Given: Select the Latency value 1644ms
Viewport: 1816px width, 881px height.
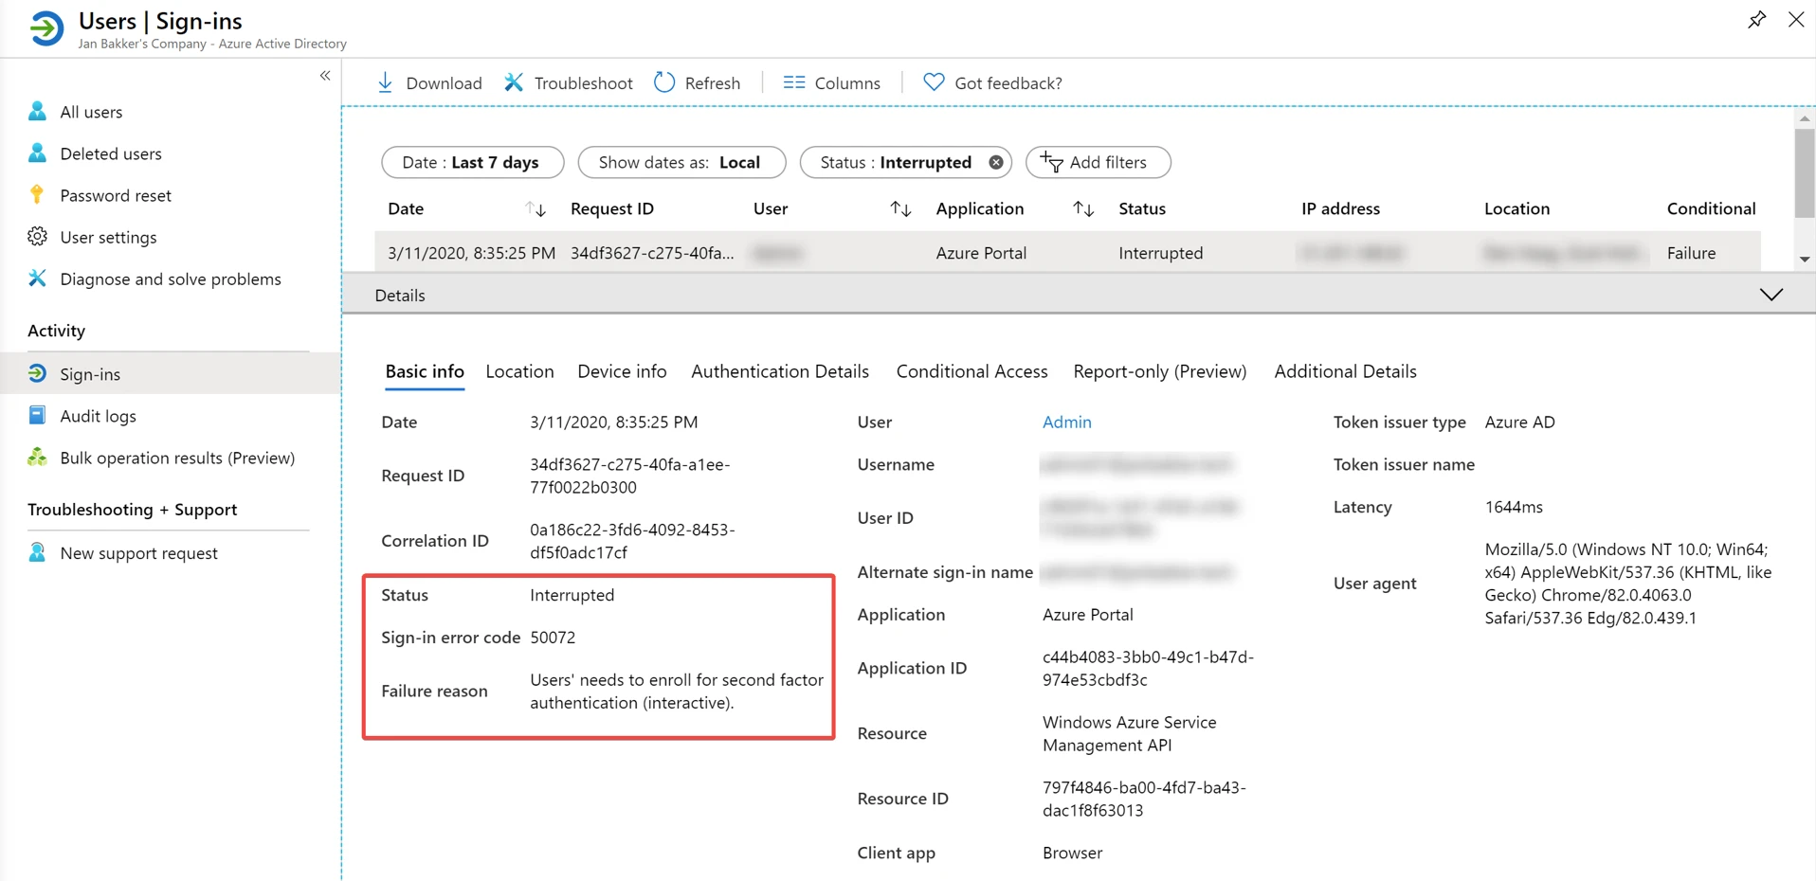Looking at the screenshot, I should [x=1514, y=507].
